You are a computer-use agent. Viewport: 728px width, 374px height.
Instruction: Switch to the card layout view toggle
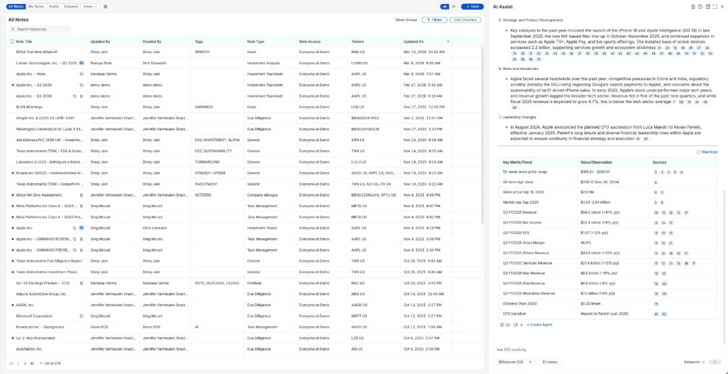click(446, 7)
